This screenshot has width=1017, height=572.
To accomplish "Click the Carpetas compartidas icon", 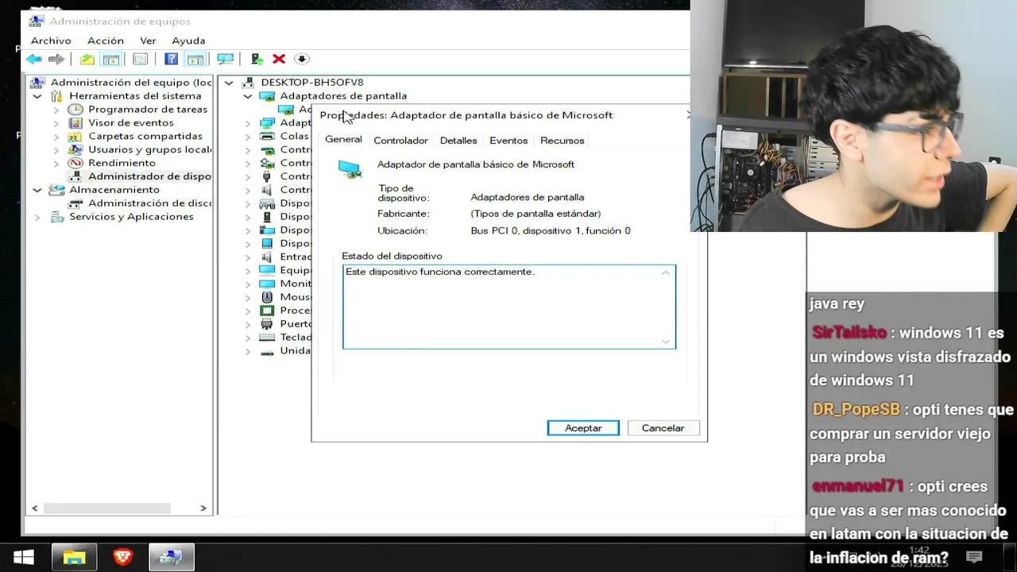I will coord(75,136).
